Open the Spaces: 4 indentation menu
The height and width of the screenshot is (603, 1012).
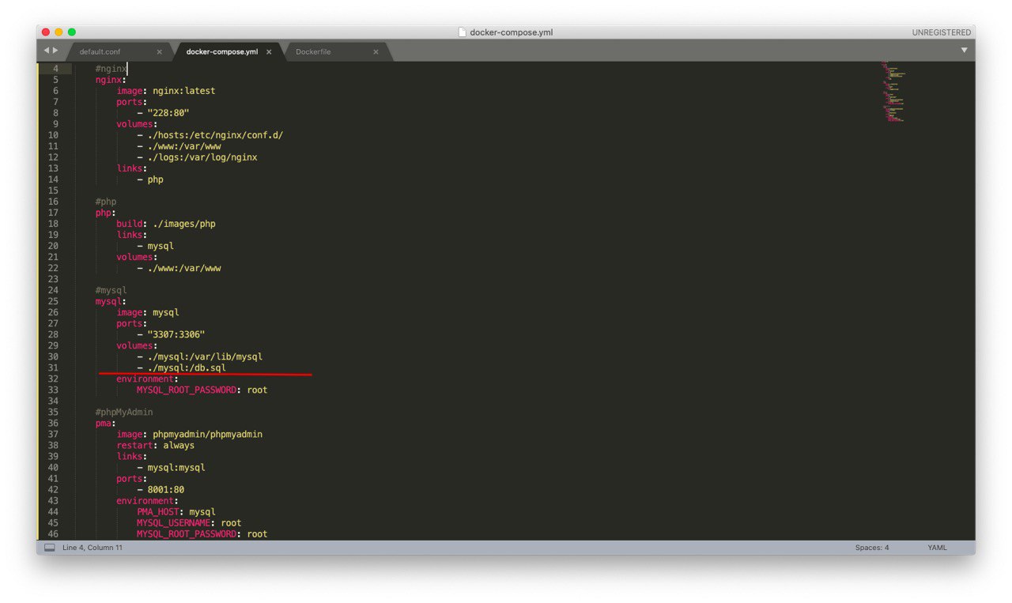click(871, 548)
